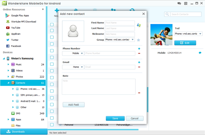The image size is (205, 135).
Task: Expand SIM: primary.sim contact group
Action: click(x=13, y=95)
